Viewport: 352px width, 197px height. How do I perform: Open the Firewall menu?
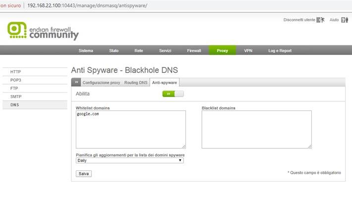point(194,50)
